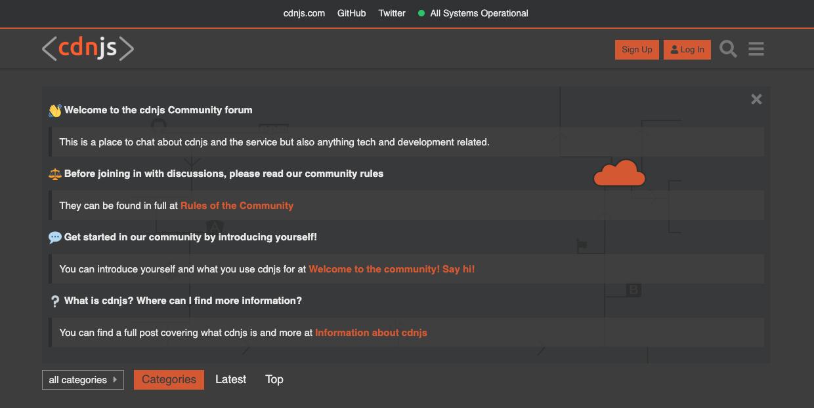
Task: Open the Rules of the Community link
Action: pyautogui.click(x=237, y=206)
